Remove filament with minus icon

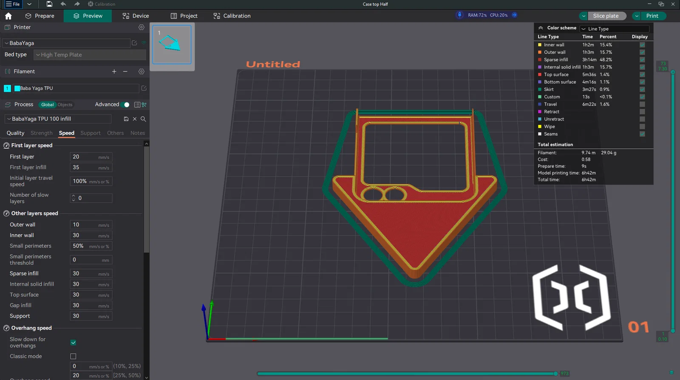125,72
